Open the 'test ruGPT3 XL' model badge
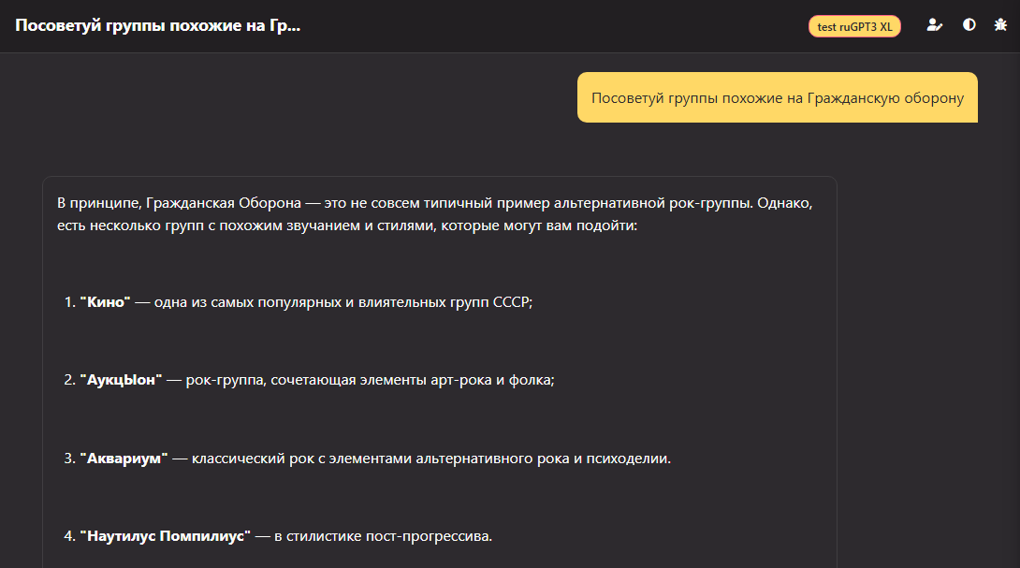 (854, 27)
